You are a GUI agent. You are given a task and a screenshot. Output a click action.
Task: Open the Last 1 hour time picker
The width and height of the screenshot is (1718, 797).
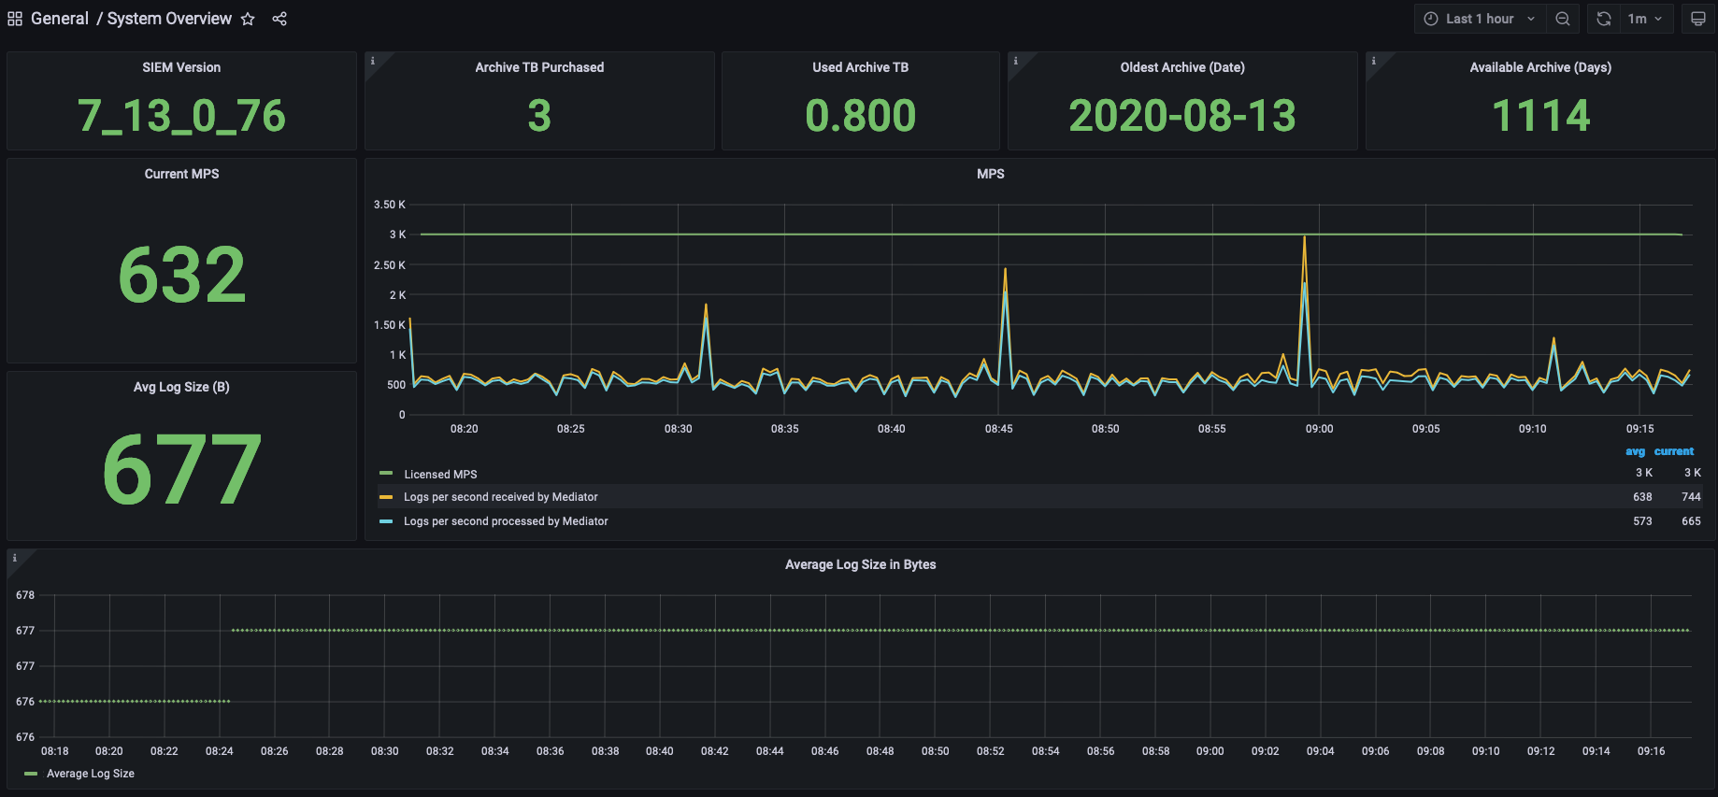coord(1480,19)
